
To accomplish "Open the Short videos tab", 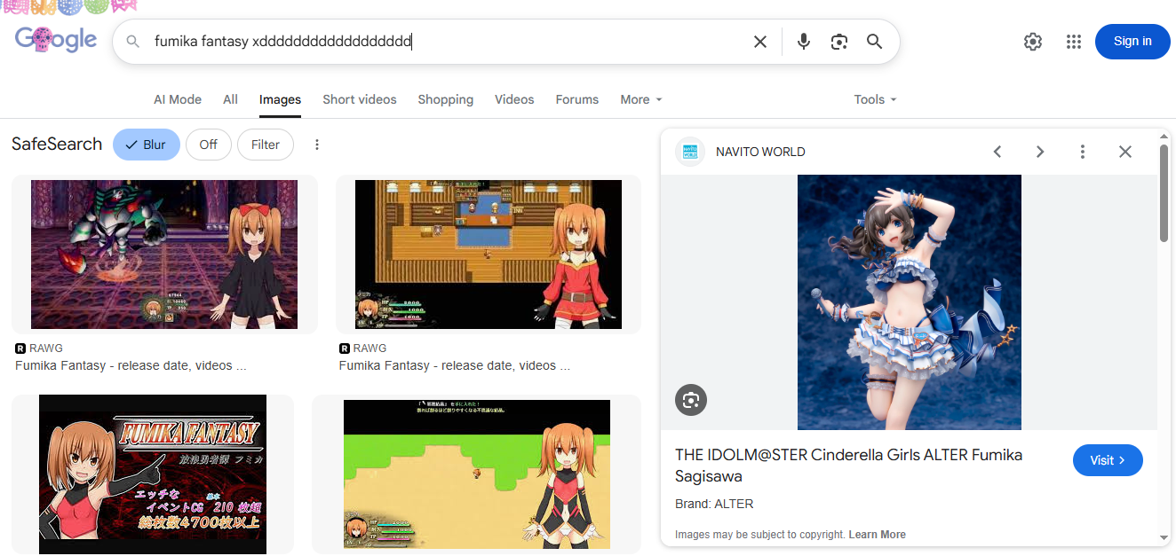I will [x=360, y=99].
